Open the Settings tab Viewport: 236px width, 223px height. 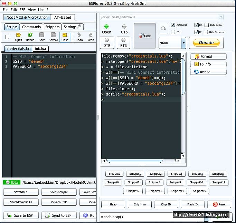pos(73,27)
